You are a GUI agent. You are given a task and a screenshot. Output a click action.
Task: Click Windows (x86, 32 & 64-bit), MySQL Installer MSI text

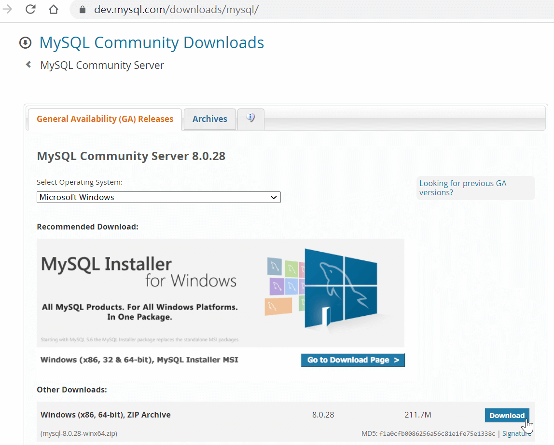[139, 360]
